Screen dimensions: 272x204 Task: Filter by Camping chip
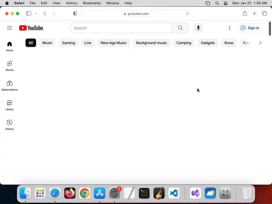184,43
